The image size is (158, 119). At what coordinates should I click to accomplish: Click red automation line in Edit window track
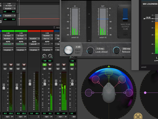(39, 19)
